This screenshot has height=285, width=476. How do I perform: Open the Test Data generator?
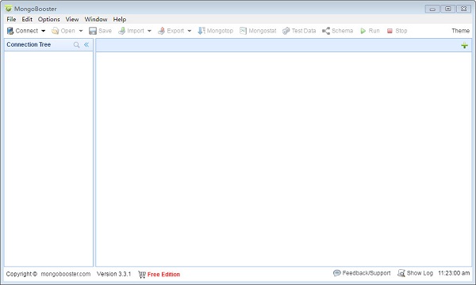tap(299, 31)
